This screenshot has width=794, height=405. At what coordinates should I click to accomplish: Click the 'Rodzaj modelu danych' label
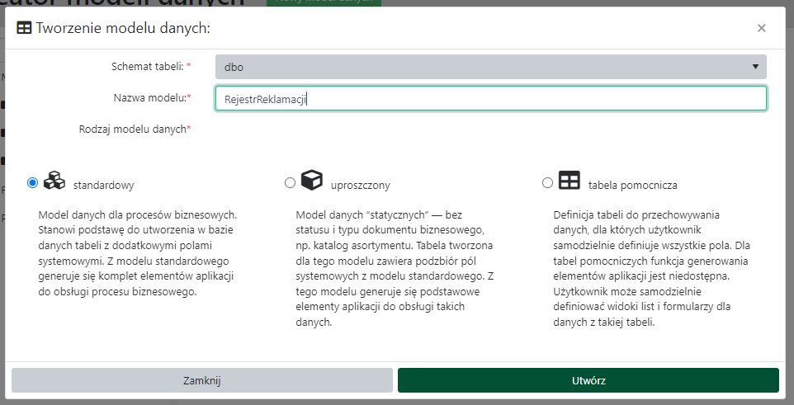click(132, 129)
